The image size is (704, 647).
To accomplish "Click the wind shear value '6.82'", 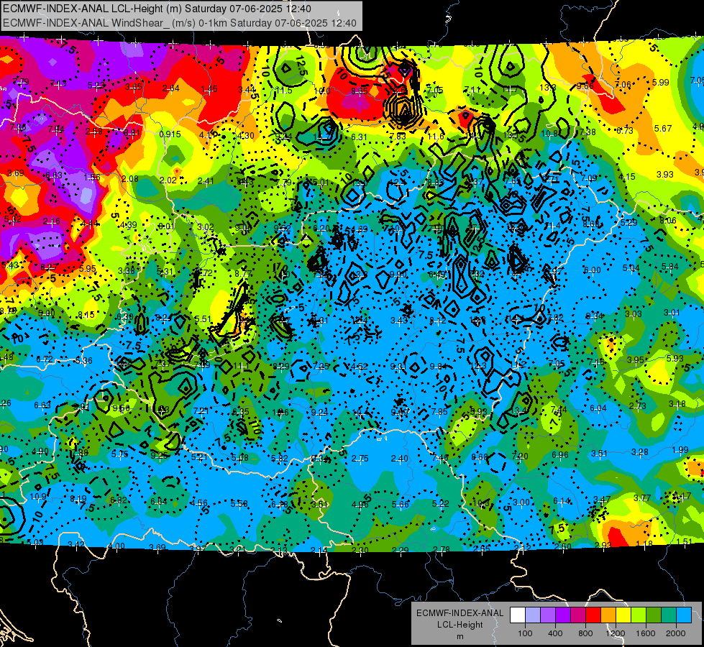I will [x=119, y=500].
